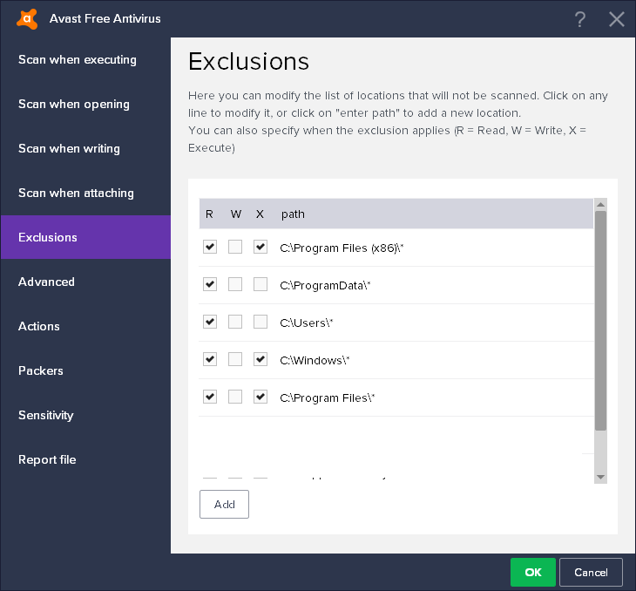
Task: Click the Avast logo icon
Action: pyautogui.click(x=28, y=18)
